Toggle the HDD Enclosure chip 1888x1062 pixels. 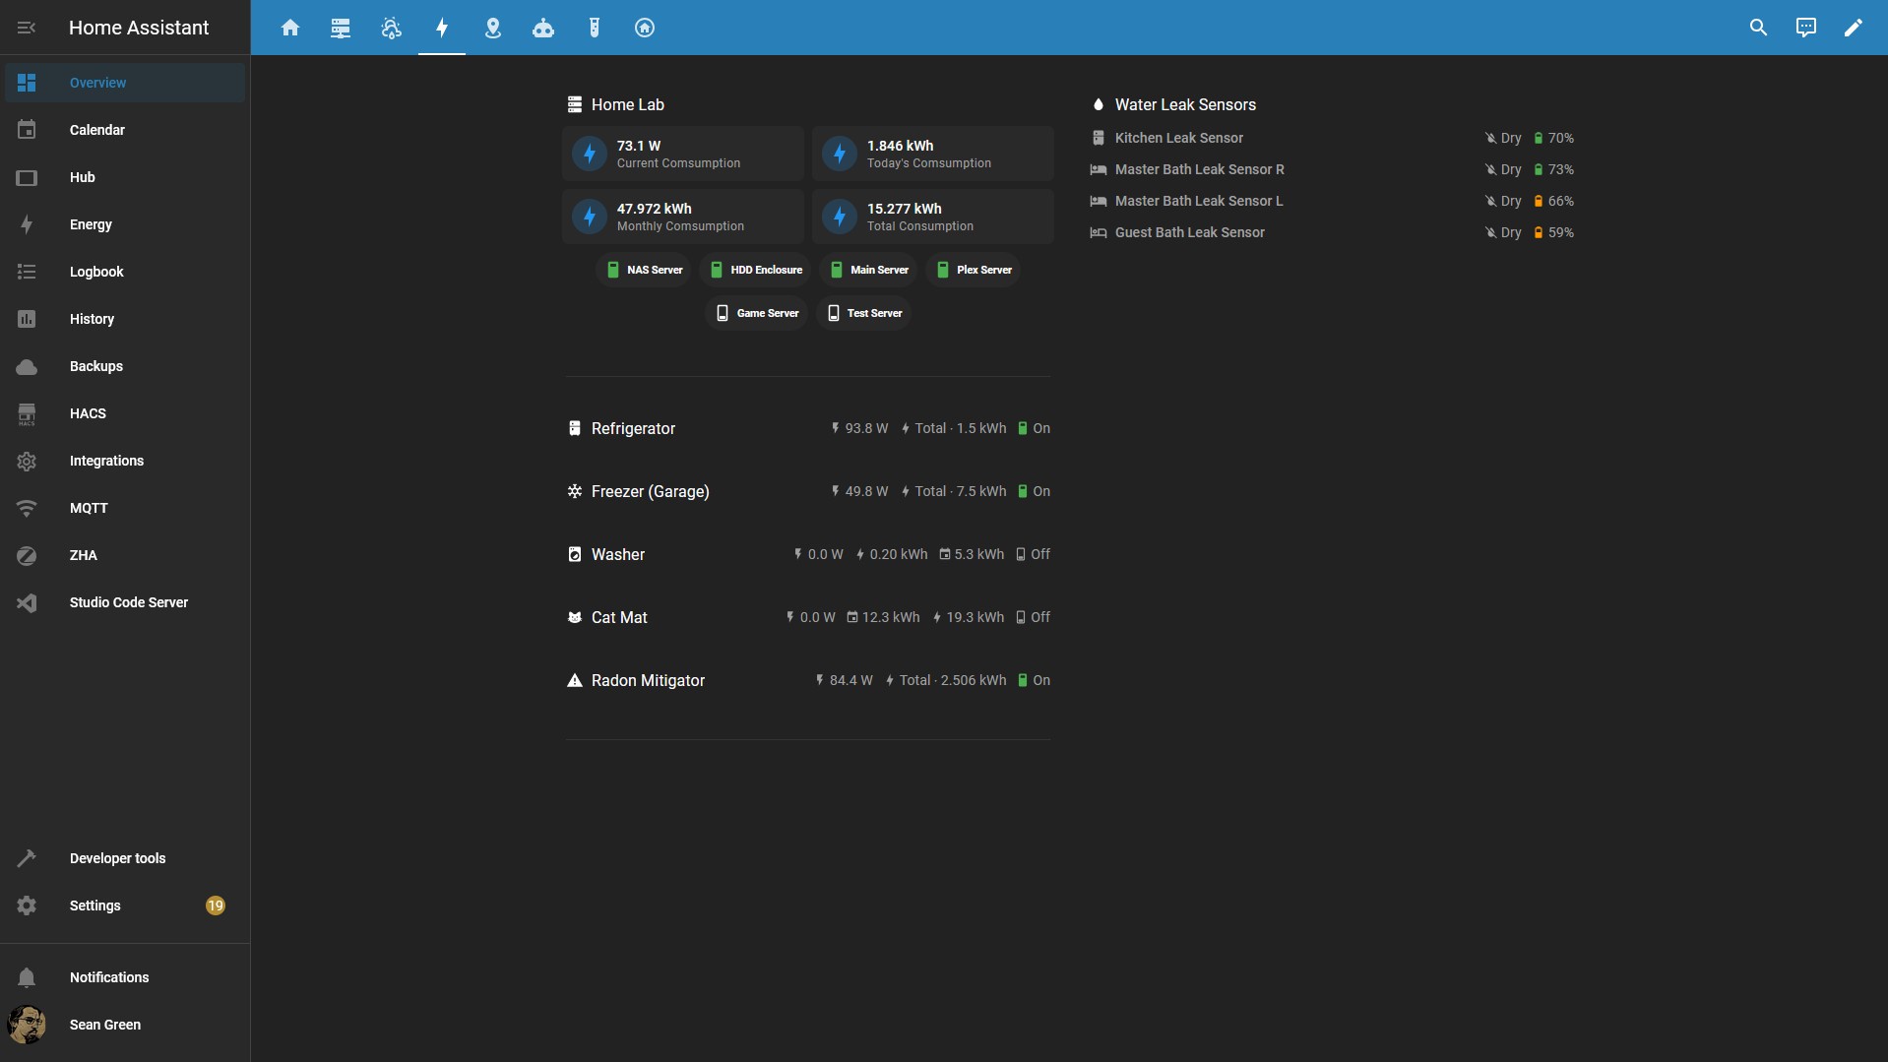tap(755, 270)
